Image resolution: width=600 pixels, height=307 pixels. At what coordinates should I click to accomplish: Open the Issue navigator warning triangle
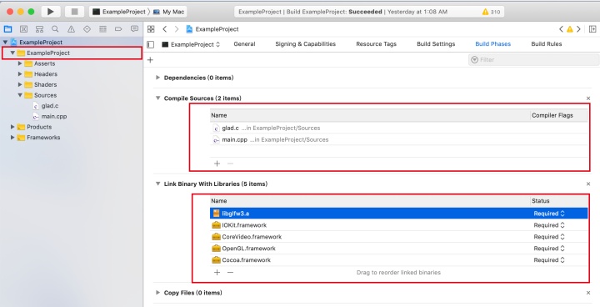(x=71, y=29)
